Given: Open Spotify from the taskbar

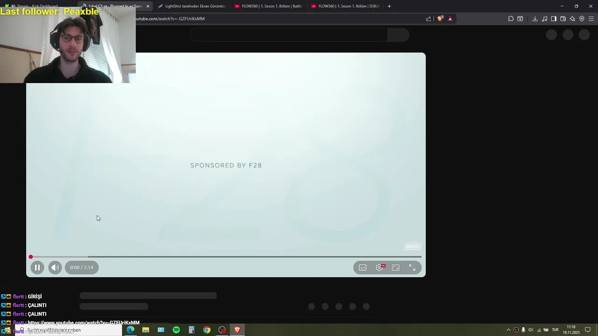Looking at the screenshot, I should [x=176, y=330].
